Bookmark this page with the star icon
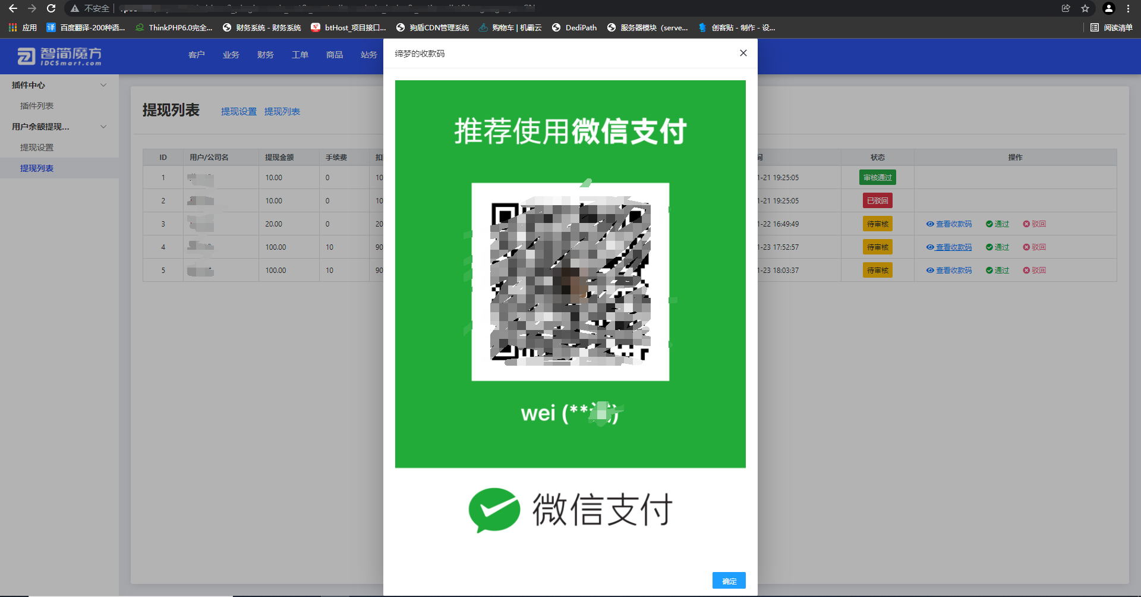This screenshot has width=1141, height=597. click(1085, 8)
